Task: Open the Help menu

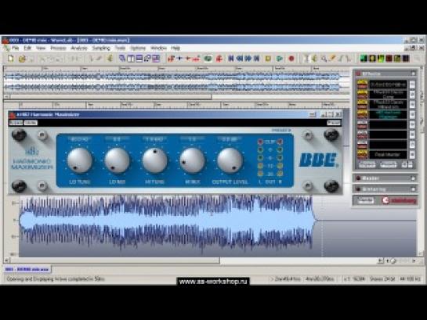Action: point(176,49)
